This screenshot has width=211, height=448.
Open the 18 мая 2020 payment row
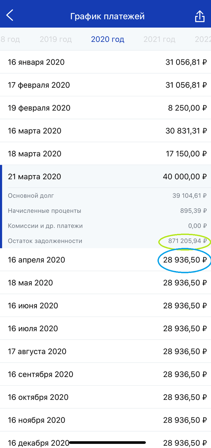(x=105, y=283)
